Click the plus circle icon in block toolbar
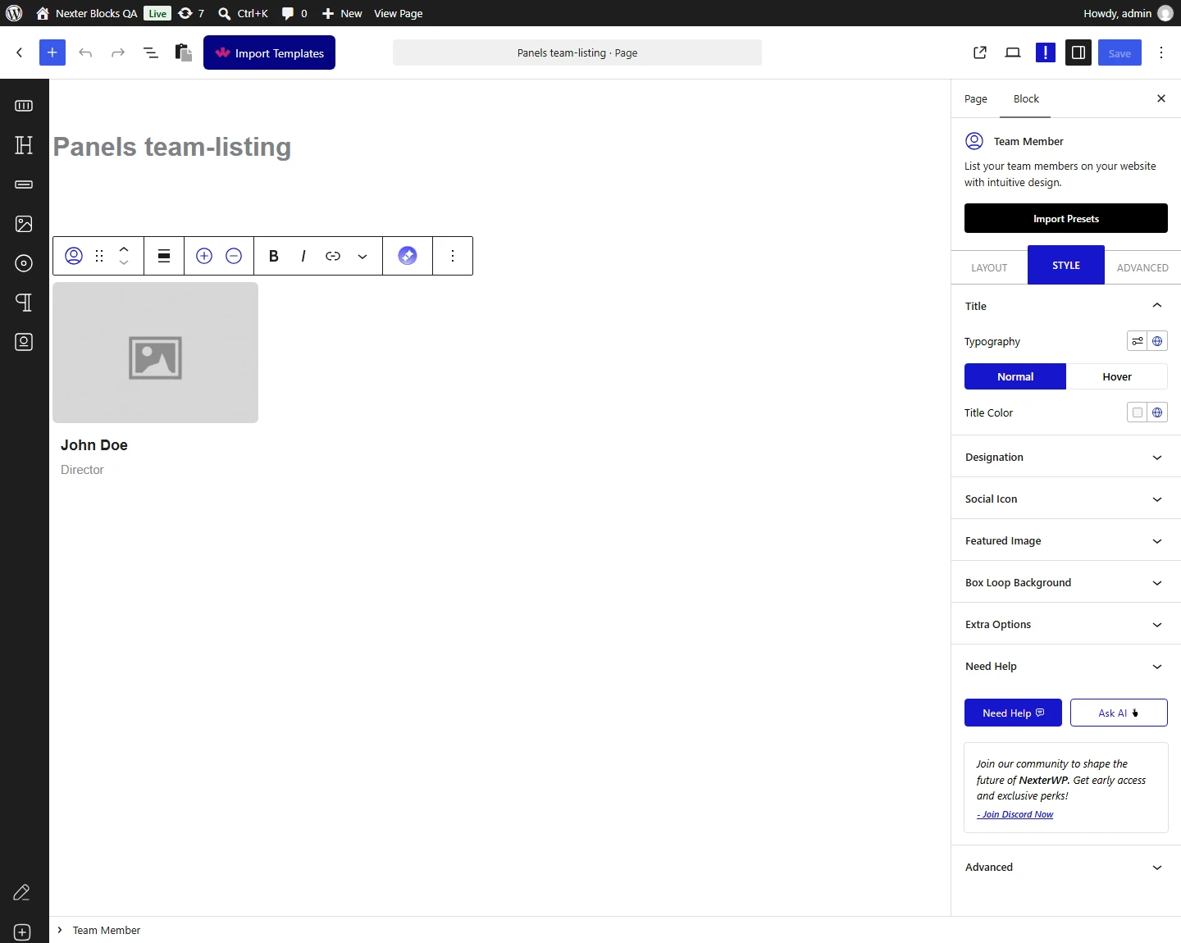 (204, 256)
